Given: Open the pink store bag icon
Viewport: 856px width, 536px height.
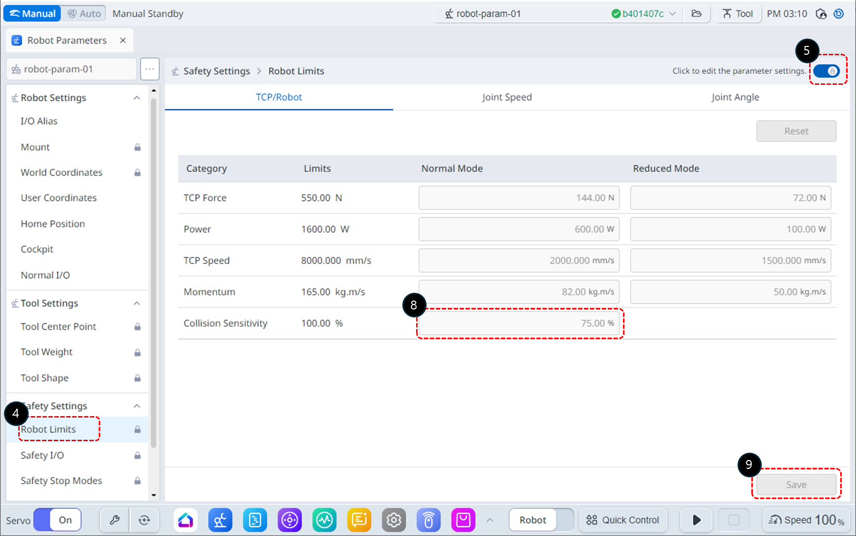Looking at the screenshot, I should (463, 520).
